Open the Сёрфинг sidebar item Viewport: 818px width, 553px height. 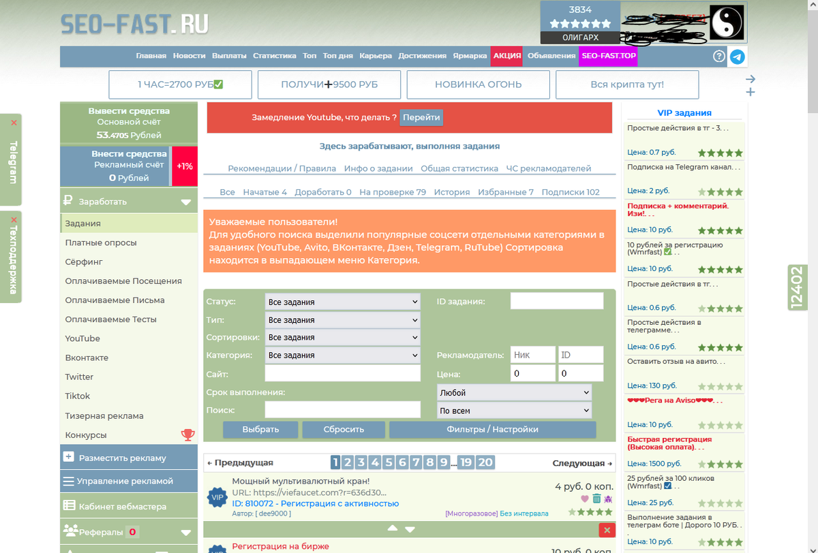[84, 262]
